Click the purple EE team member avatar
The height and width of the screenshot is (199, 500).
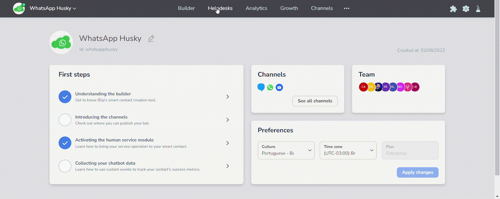pyautogui.click(x=386, y=87)
